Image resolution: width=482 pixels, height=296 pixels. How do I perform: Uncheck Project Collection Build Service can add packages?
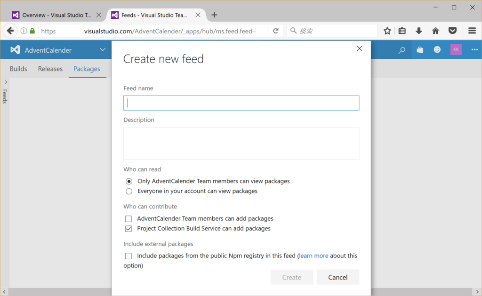pyautogui.click(x=129, y=228)
